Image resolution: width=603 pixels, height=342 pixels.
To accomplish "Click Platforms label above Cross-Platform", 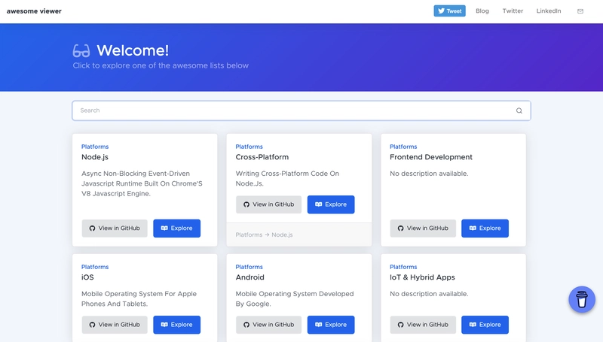I will pyautogui.click(x=249, y=147).
